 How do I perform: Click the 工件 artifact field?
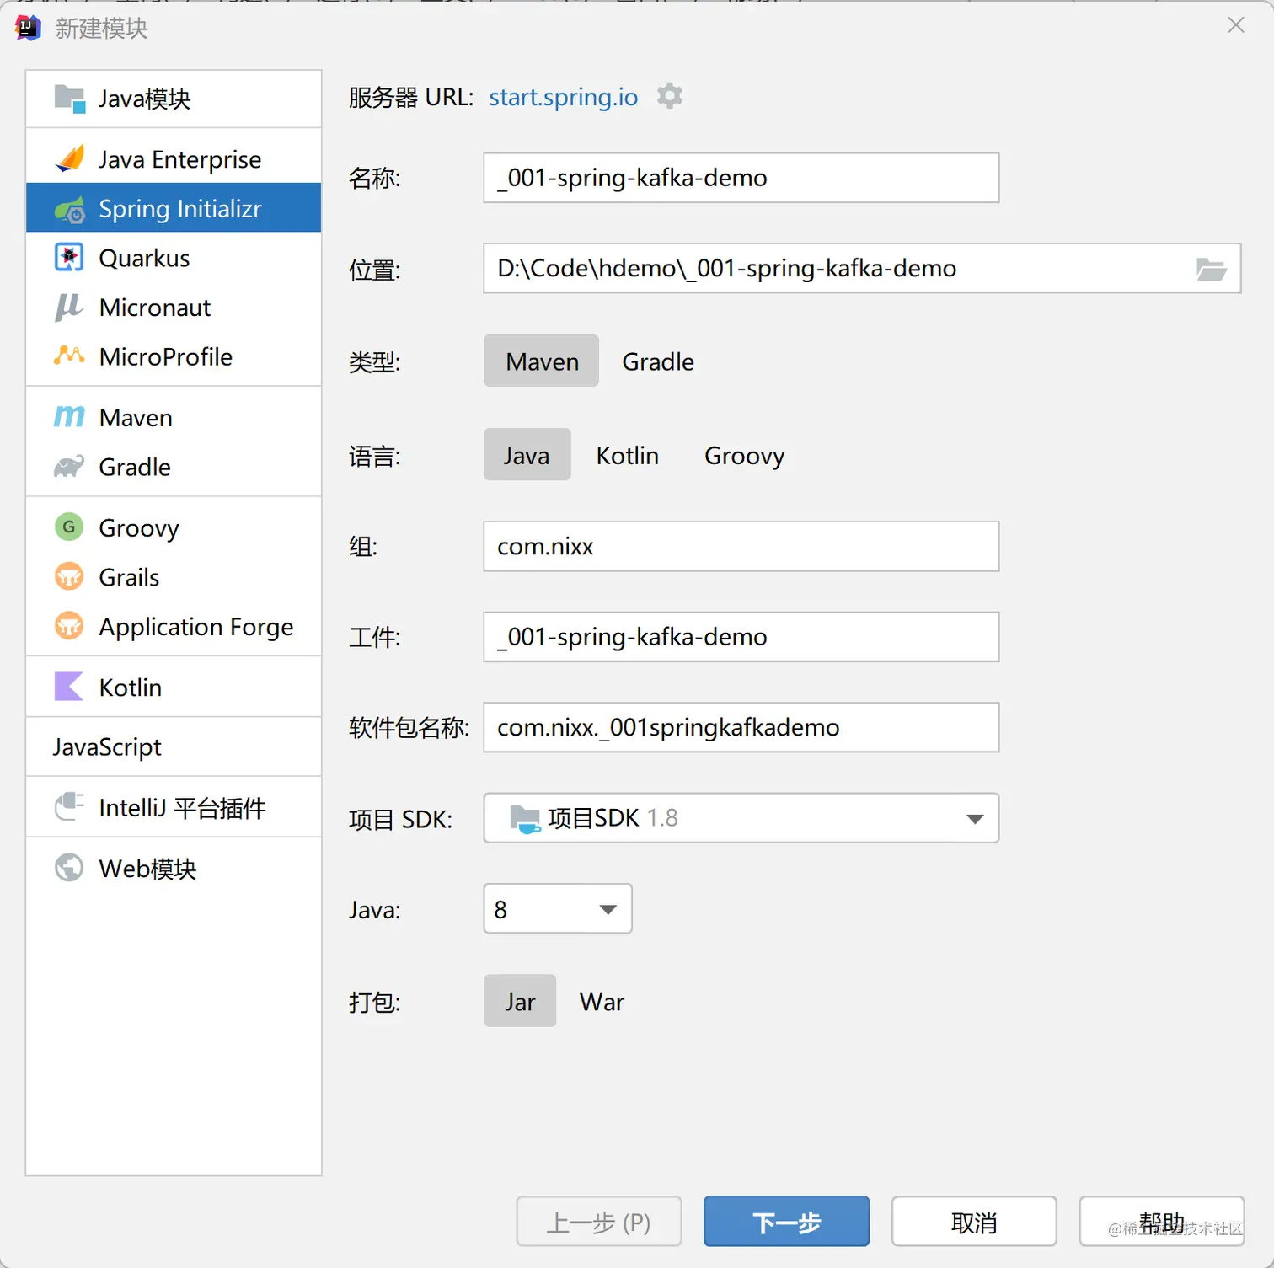click(x=741, y=637)
